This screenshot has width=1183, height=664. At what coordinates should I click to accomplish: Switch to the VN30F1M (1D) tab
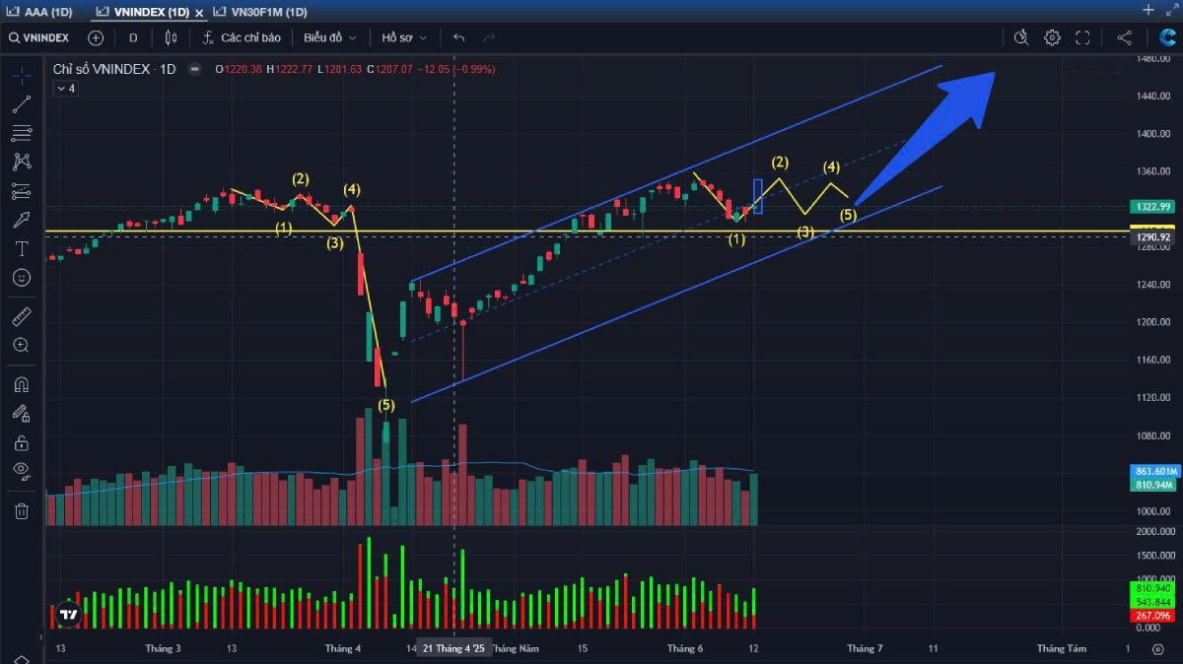[x=261, y=12]
